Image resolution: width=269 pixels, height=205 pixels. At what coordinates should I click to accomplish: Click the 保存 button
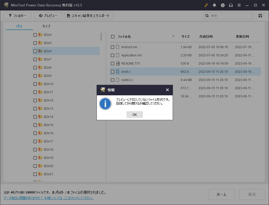point(252,194)
